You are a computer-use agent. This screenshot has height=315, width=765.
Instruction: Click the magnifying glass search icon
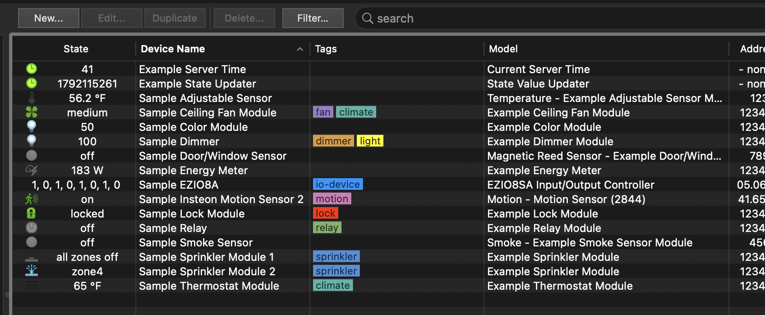368,18
